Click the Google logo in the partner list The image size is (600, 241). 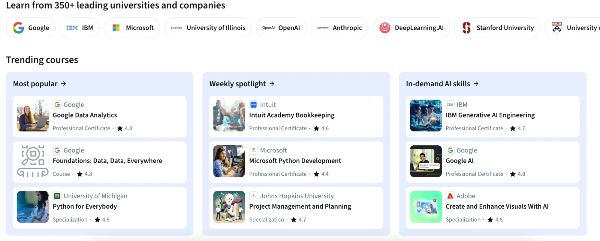point(19,28)
